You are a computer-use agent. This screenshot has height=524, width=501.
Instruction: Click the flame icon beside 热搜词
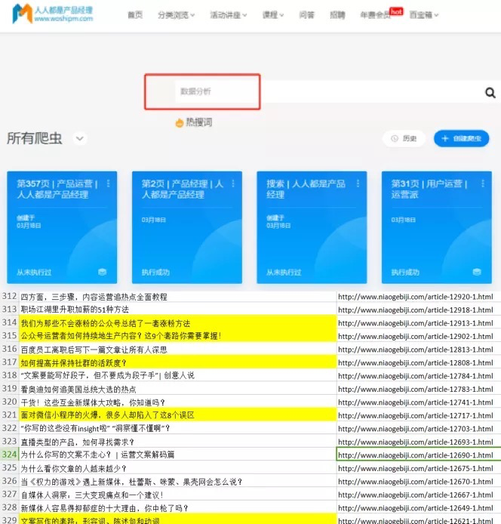coord(180,122)
